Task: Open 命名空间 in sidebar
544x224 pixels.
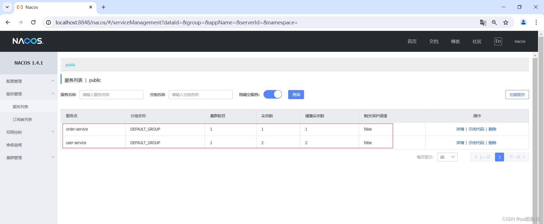Action: [14, 145]
